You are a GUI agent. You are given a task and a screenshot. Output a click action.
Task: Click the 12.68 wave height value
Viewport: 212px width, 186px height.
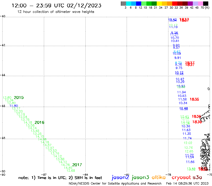(x=71, y=171)
